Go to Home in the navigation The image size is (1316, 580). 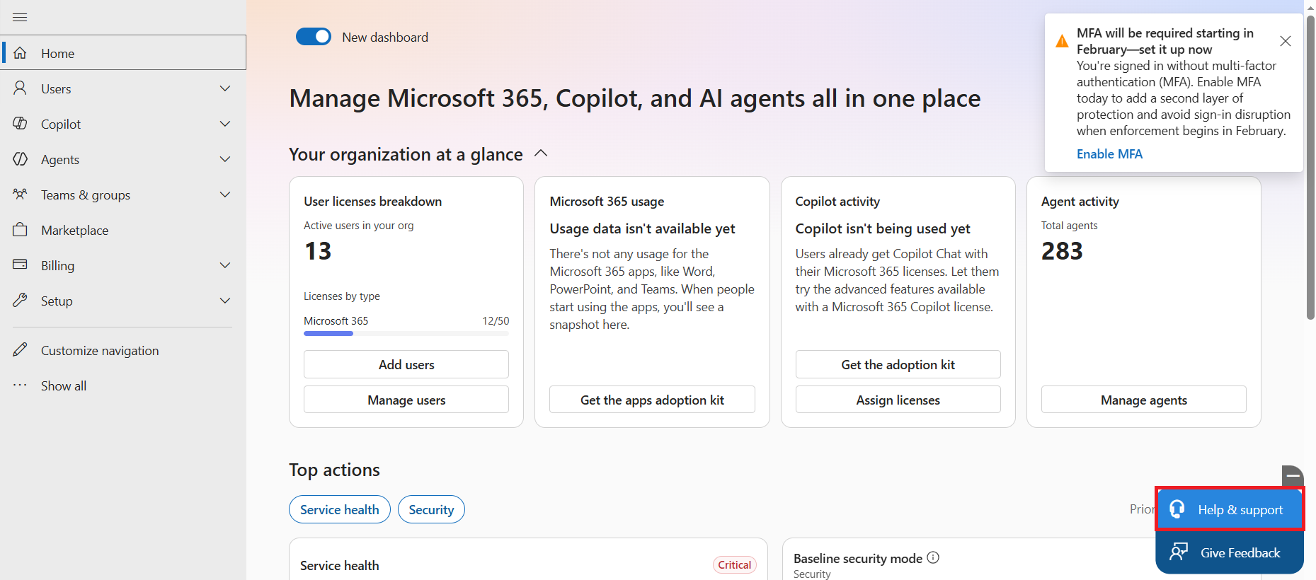pos(123,53)
